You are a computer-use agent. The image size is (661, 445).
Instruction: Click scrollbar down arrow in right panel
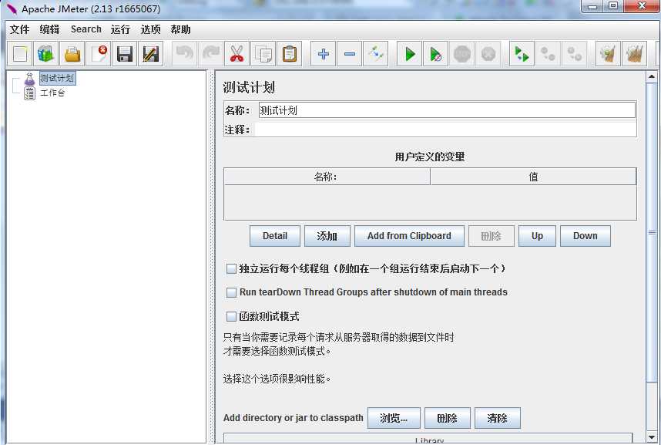tap(652, 437)
